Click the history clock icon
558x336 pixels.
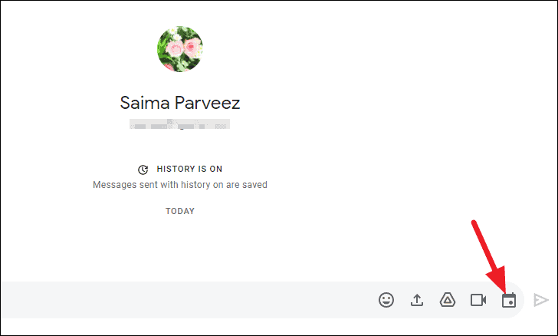pyautogui.click(x=143, y=170)
